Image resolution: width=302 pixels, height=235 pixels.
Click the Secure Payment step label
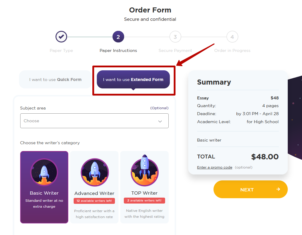tap(175, 50)
